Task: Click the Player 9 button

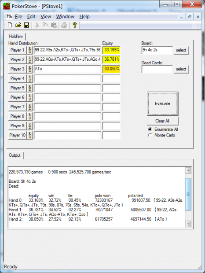Action: (x=18, y=125)
